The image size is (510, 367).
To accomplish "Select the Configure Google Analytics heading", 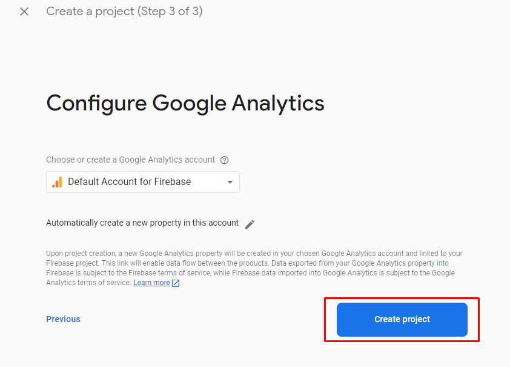I will pyautogui.click(x=185, y=103).
